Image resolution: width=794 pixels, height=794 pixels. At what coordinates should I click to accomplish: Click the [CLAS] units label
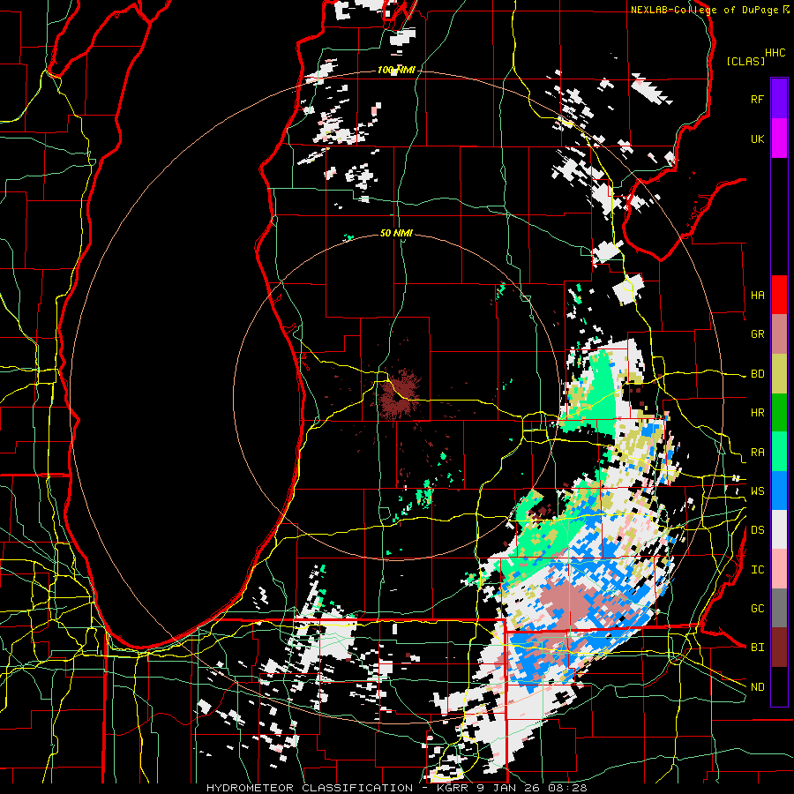(x=745, y=61)
